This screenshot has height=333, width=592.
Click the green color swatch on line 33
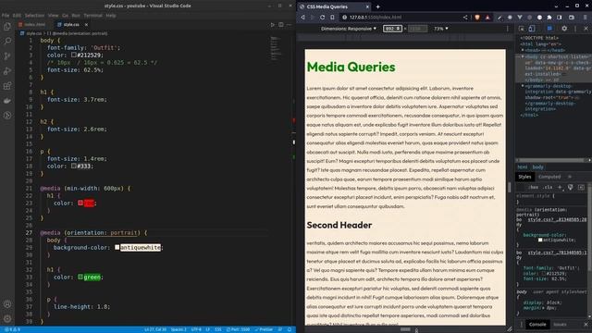(x=80, y=277)
